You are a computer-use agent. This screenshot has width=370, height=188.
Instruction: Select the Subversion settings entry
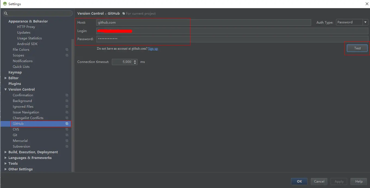coord(21,146)
